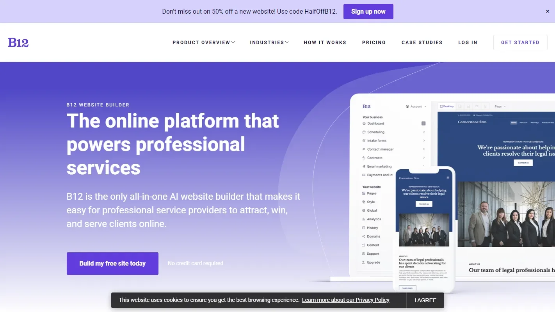Click Build my free site today
The image size is (555, 312).
pos(112,264)
